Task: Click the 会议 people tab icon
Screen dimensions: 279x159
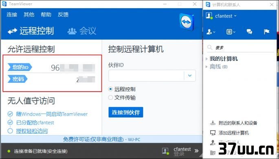Action: coord(72,31)
